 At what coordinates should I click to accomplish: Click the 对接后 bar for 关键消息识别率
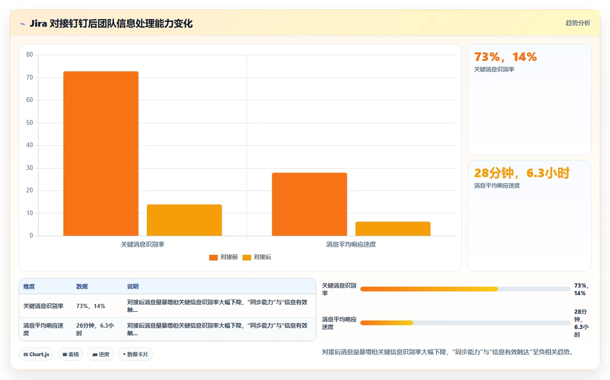coord(184,220)
